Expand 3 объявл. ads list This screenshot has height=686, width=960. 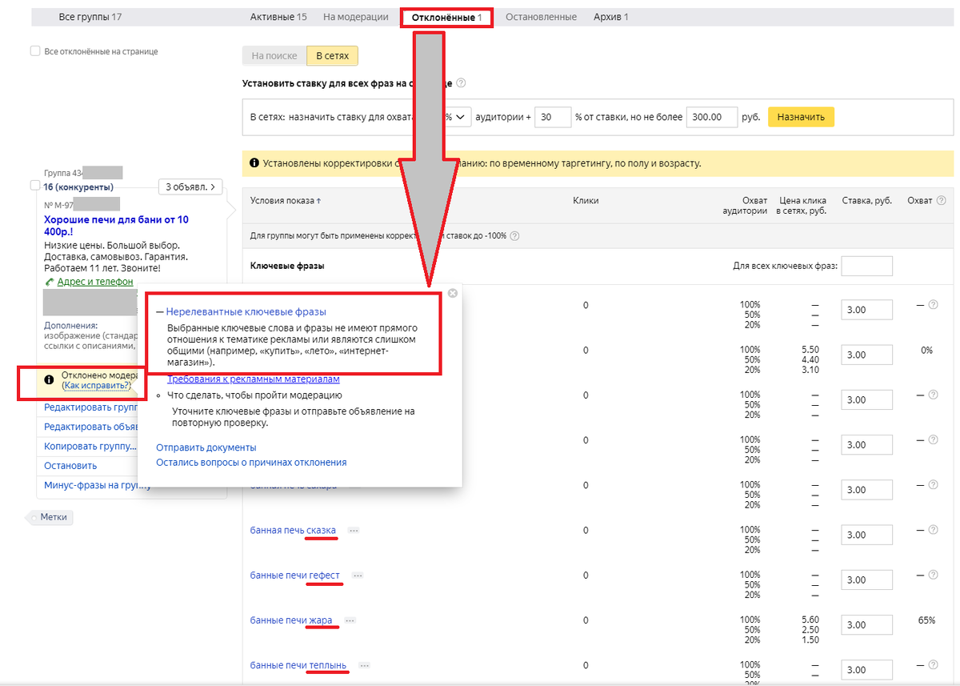point(190,187)
